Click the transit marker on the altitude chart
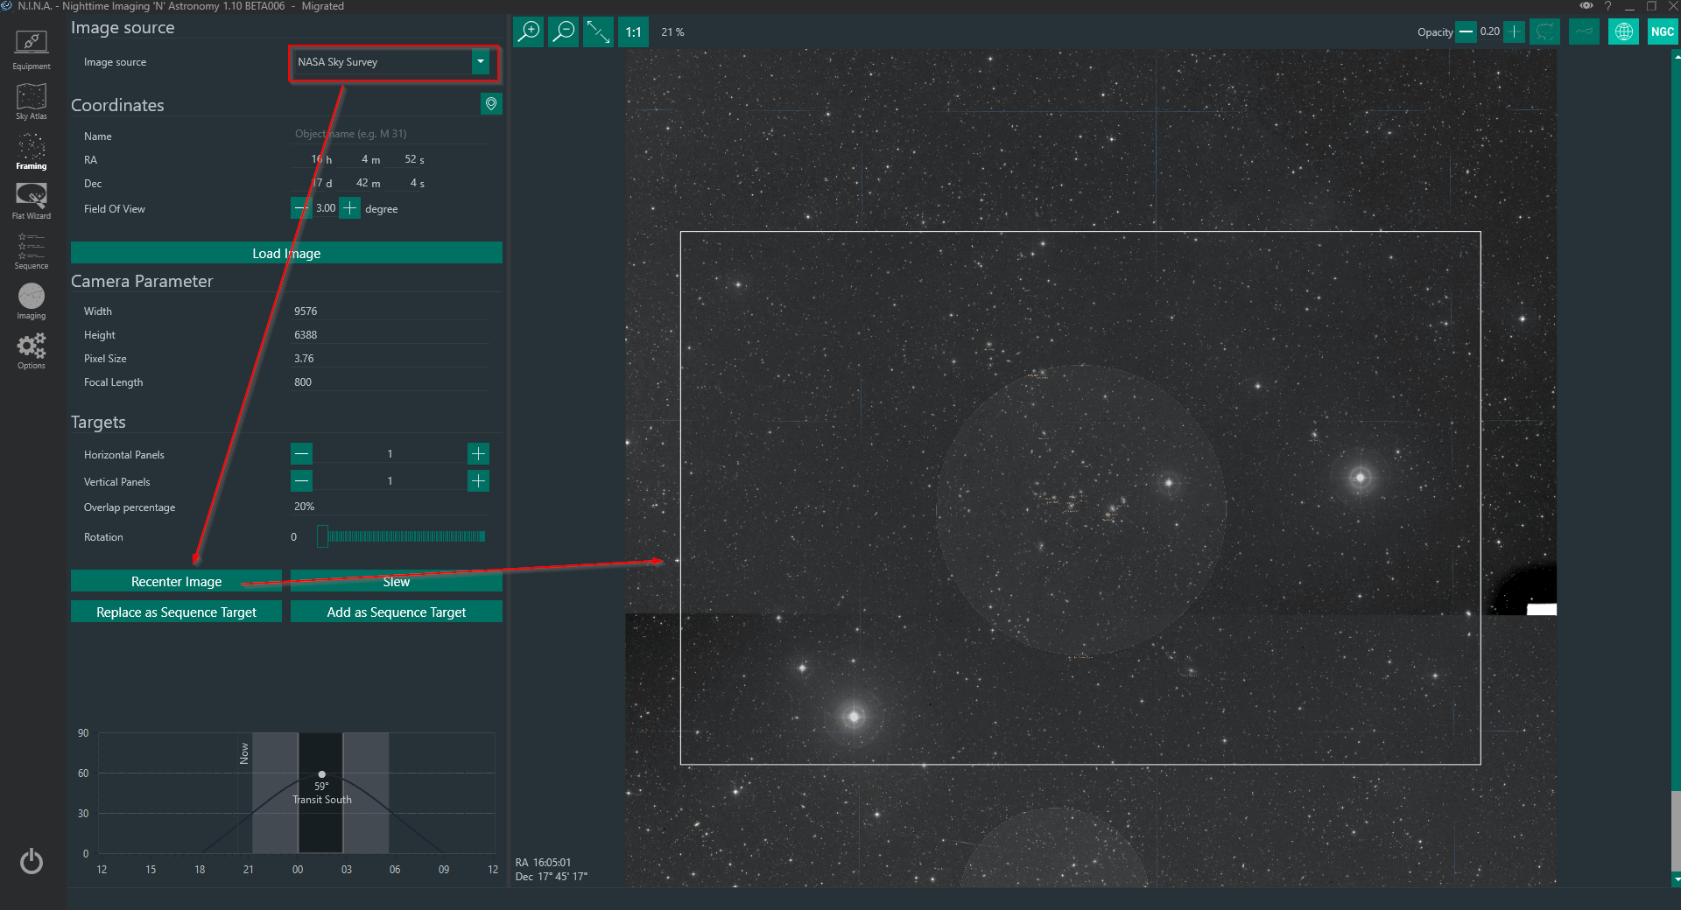Screen dimensions: 1681x910 click(322, 774)
